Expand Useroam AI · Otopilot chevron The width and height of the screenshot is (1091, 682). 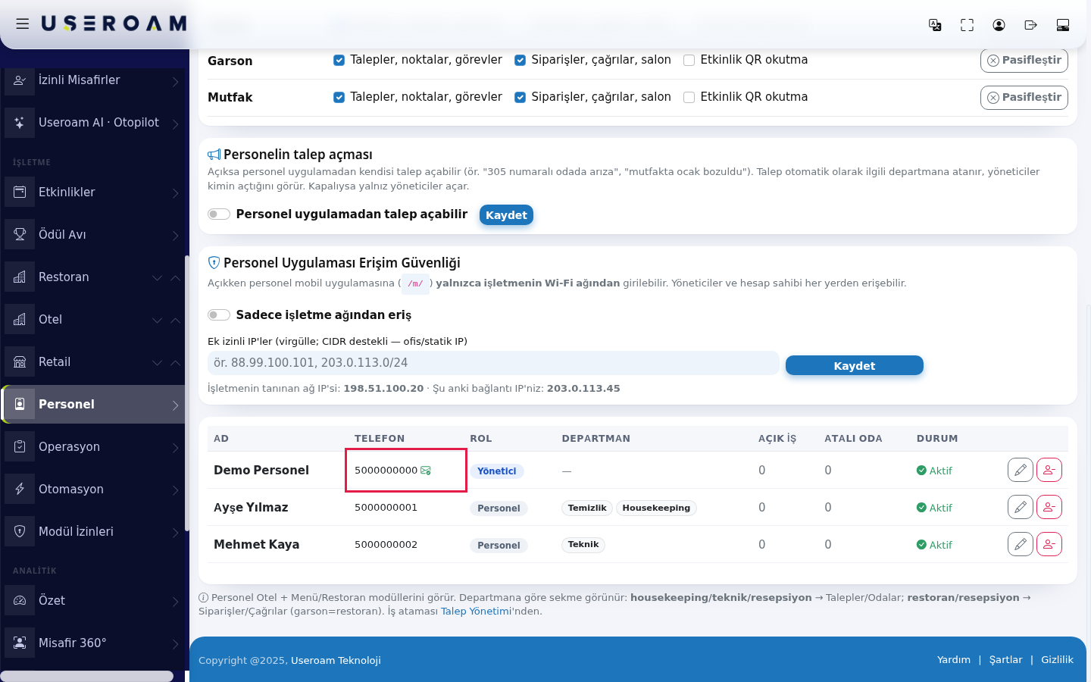176,124
